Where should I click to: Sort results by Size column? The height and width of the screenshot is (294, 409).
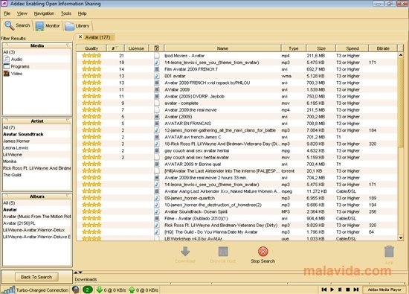click(321, 48)
